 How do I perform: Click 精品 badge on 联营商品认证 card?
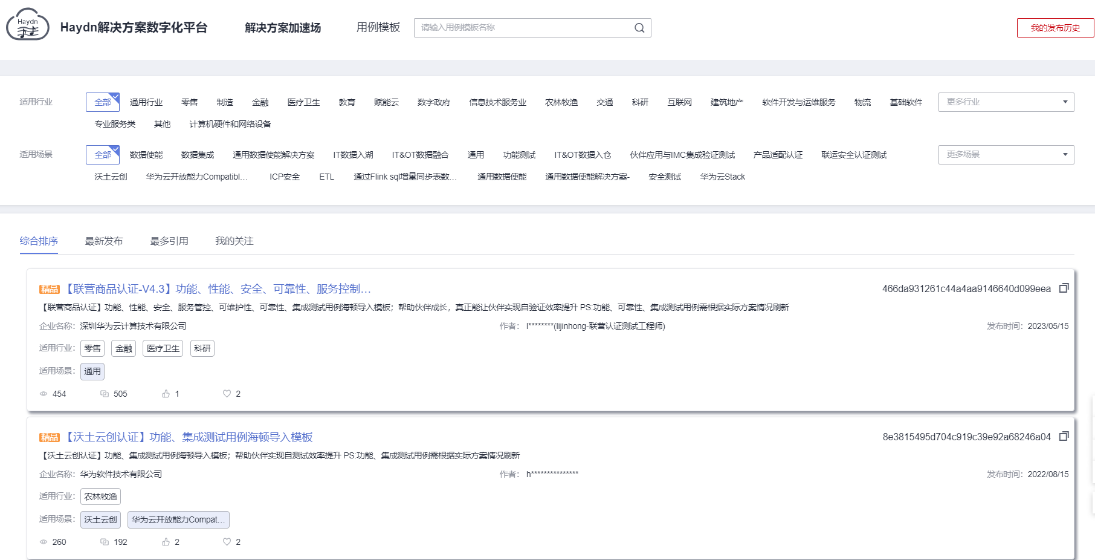[50, 289]
